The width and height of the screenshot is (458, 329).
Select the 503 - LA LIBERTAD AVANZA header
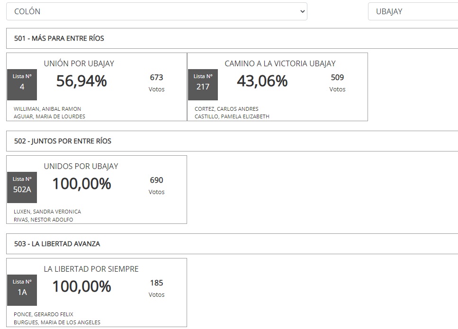[232, 244]
